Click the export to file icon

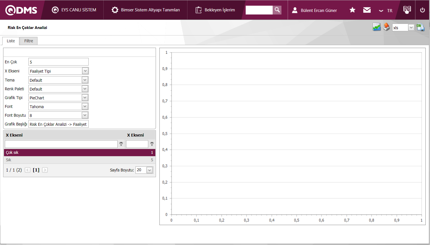pyautogui.click(x=420, y=28)
